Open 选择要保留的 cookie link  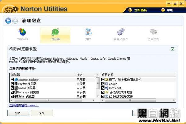[24, 105]
